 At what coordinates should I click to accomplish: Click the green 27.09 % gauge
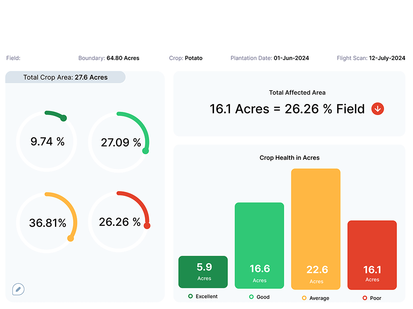pyautogui.click(x=119, y=142)
